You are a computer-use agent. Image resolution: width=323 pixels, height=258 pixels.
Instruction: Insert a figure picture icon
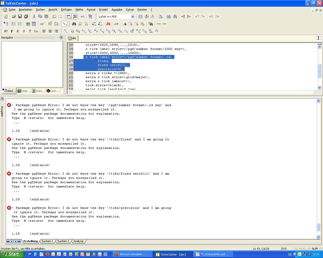[x=28, y=24]
